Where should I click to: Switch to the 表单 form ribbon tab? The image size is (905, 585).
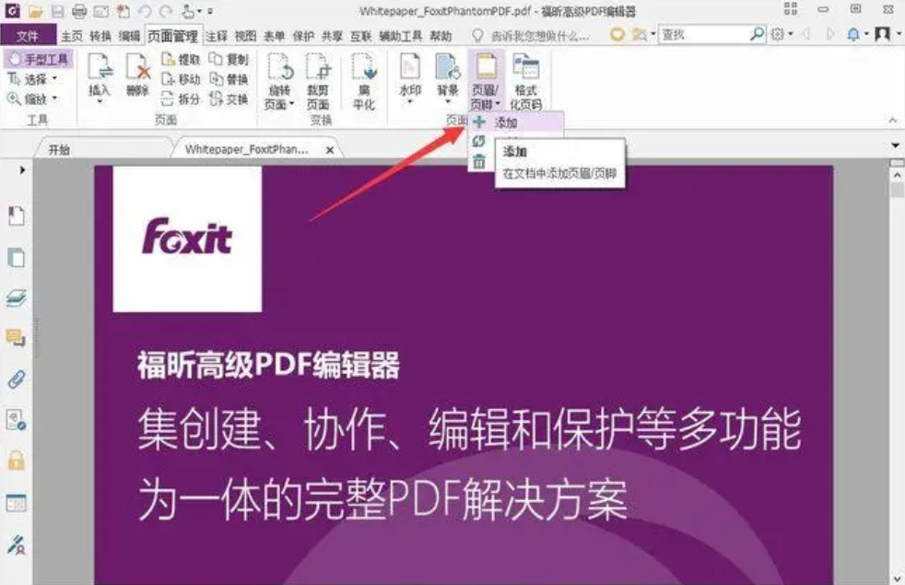[x=274, y=36]
